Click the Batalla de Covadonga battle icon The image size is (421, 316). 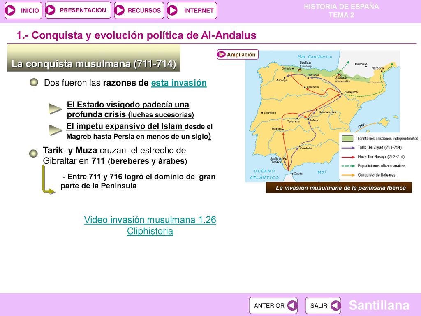coord(299,69)
